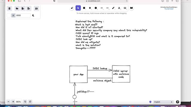191x107 pixels.
Task: Click the 'CVSS score? 10 high' line
Action: pos(87,33)
